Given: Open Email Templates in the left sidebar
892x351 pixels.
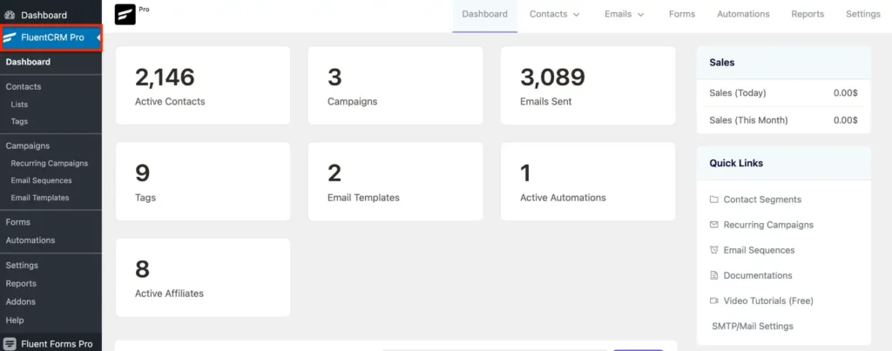Looking at the screenshot, I should 40,198.
